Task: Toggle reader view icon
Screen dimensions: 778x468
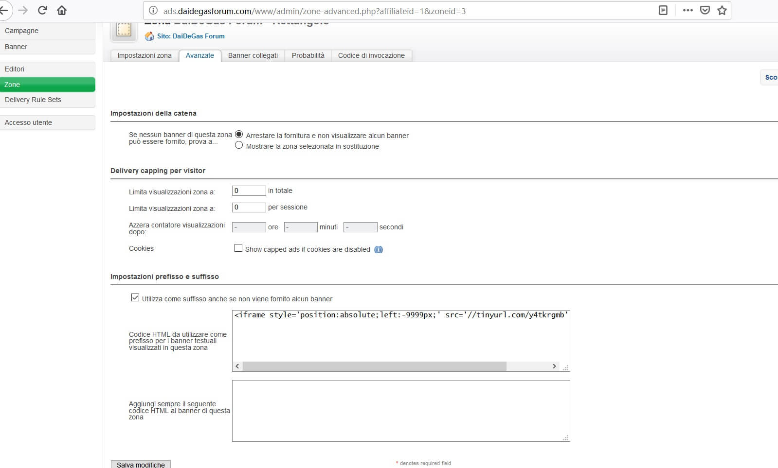Action: pos(663,10)
